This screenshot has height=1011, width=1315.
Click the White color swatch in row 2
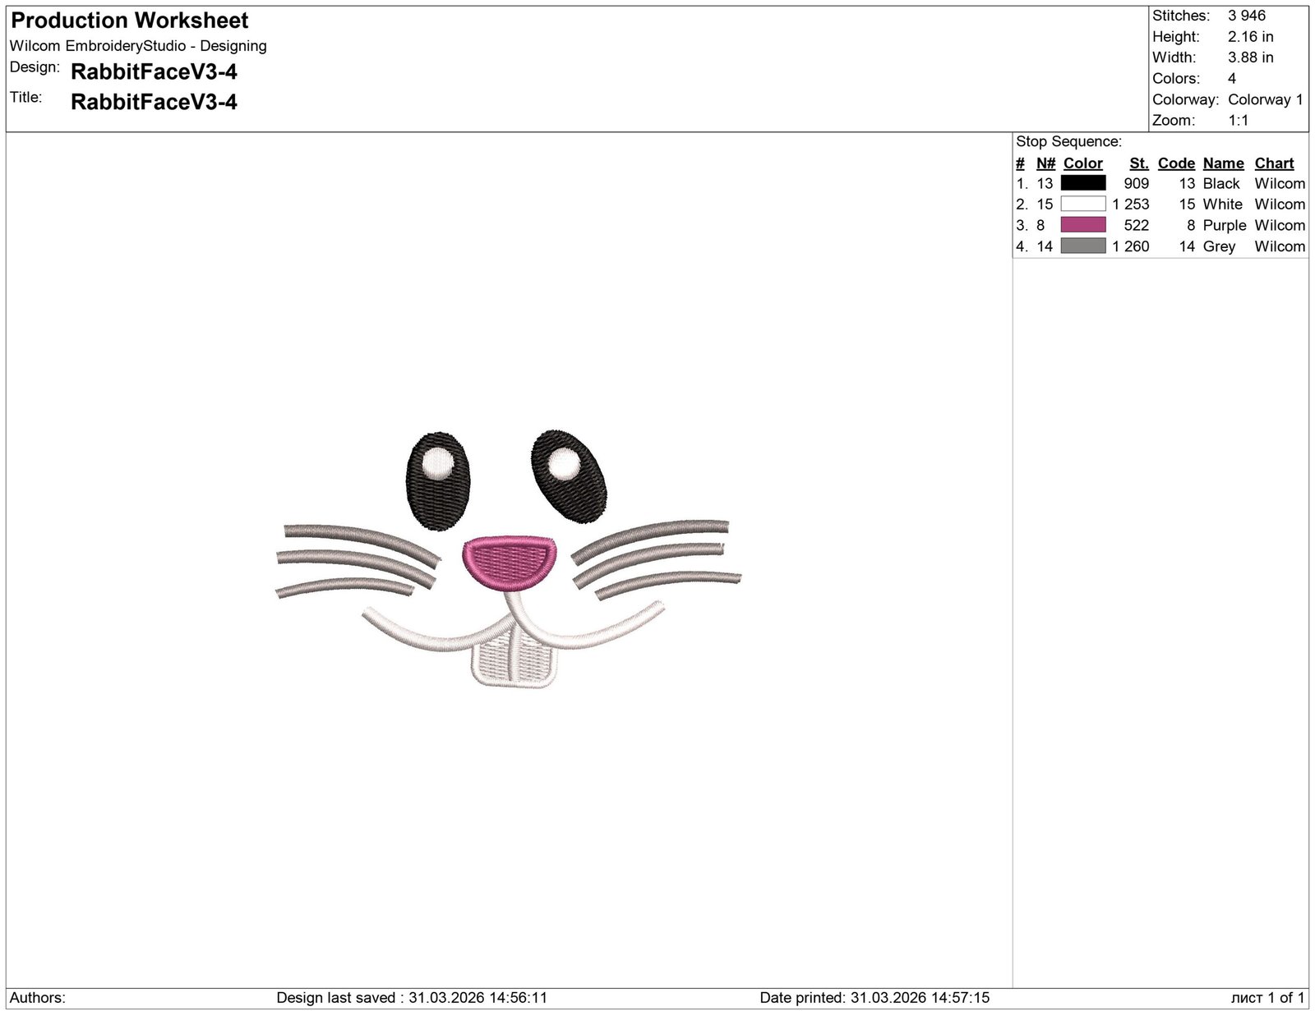click(1083, 204)
